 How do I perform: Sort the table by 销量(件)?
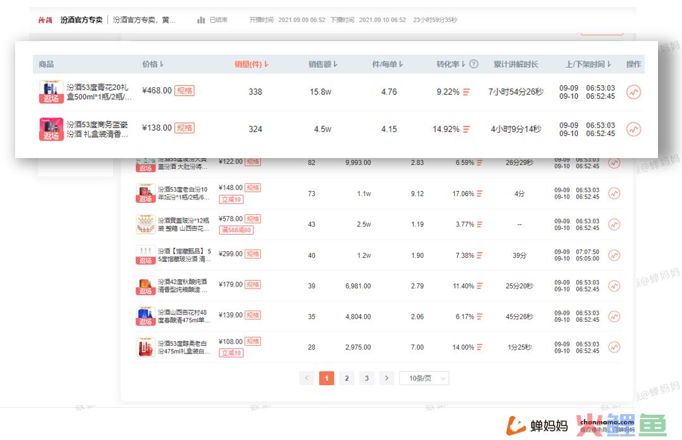(x=252, y=64)
